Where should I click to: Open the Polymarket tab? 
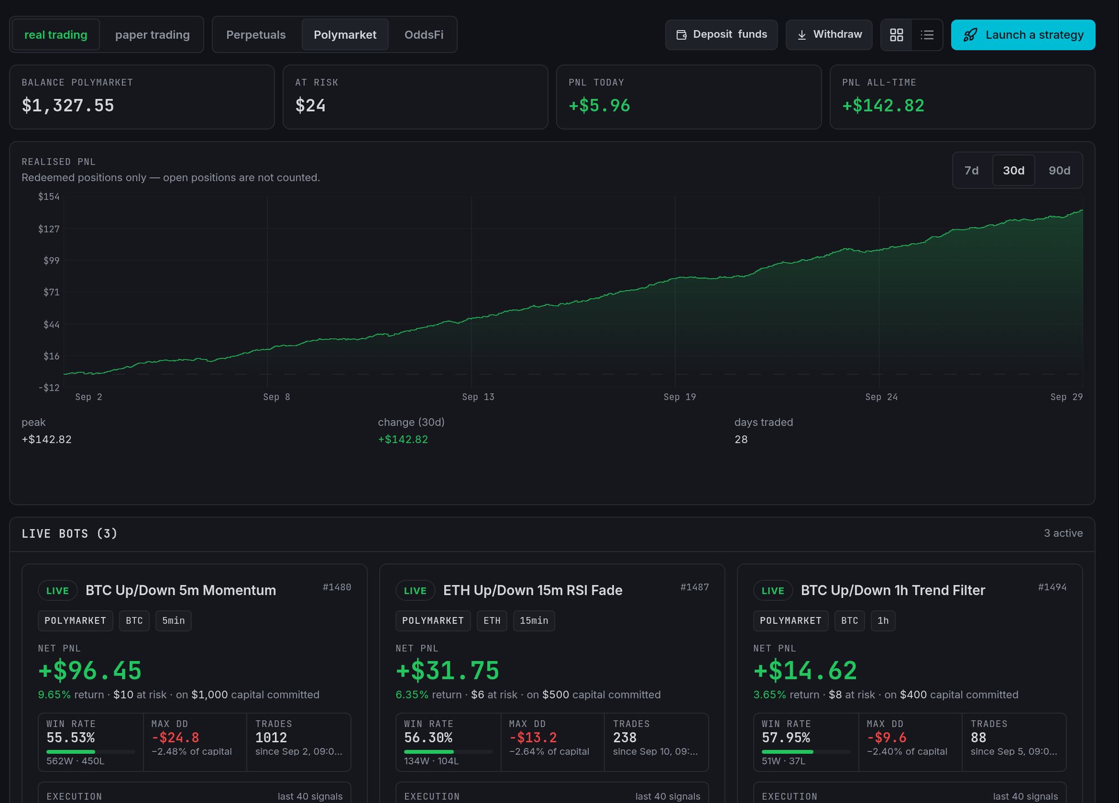coord(345,35)
